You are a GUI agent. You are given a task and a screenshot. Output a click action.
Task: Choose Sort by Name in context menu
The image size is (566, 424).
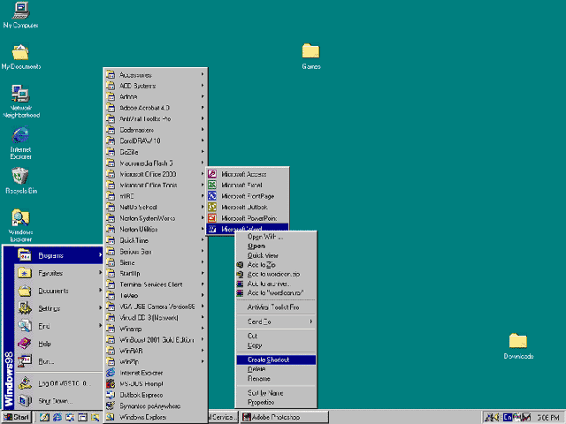click(276, 393)
